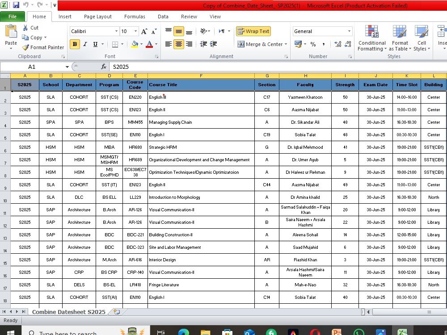The height and width of the screenshot is (335, 447).
Task: Toggle Wrap Text button
Action: point(253,31)
